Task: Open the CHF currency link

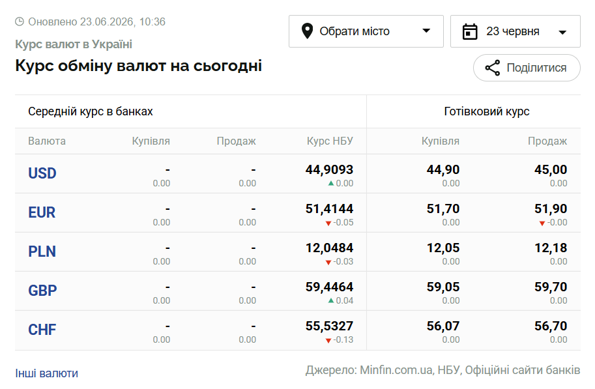Action: [x=42, y=330]
